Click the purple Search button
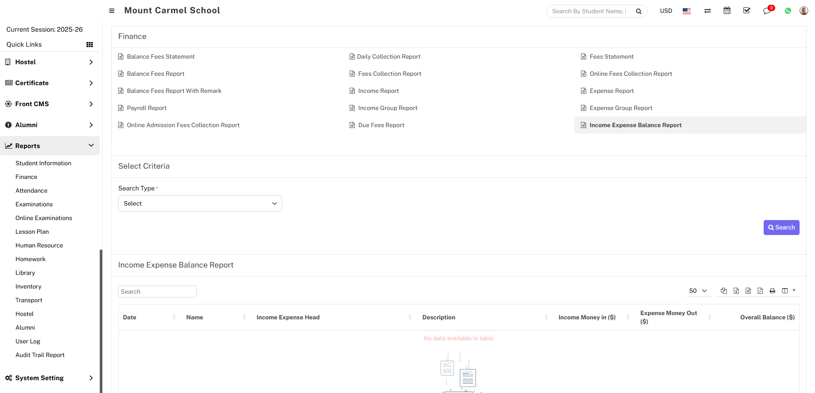The image size is (815, 393). pos(781,228)
